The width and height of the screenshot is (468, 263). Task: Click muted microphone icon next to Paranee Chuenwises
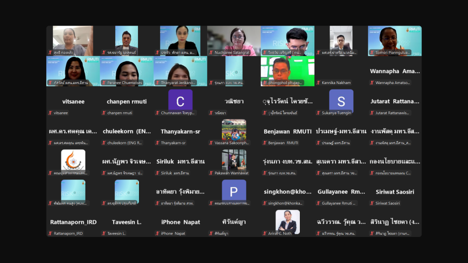pos(104,83)
